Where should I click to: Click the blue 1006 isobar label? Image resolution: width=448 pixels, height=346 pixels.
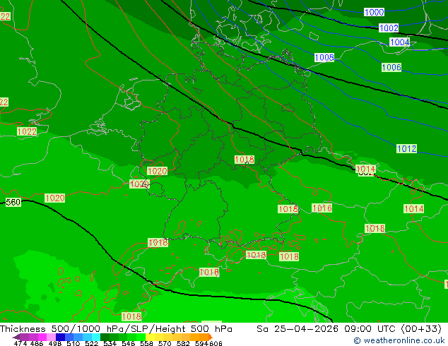tap(391, 67)
